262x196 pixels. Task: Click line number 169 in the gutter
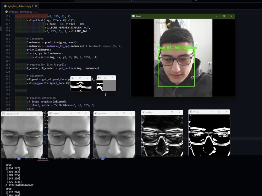(8, 68)
